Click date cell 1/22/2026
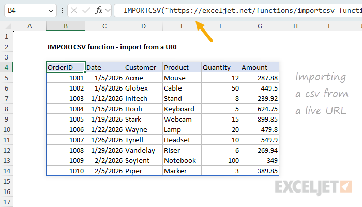Image resolution: width=362 pixels, height=207 pixels. 104,129
